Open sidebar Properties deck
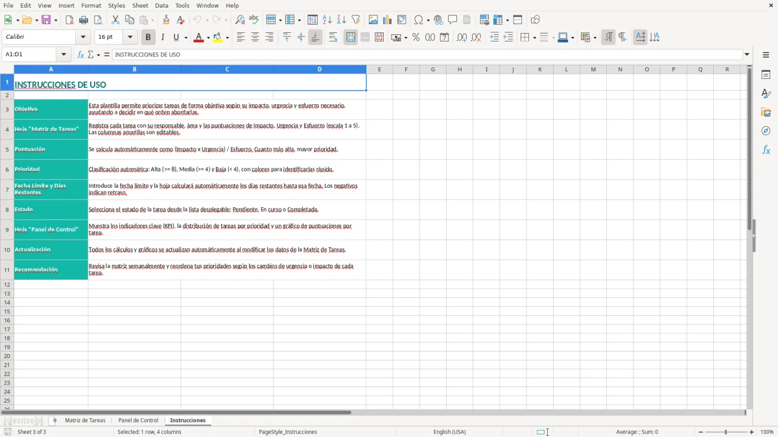The width and height of the screenshot is (778, 437). (766, 74)
